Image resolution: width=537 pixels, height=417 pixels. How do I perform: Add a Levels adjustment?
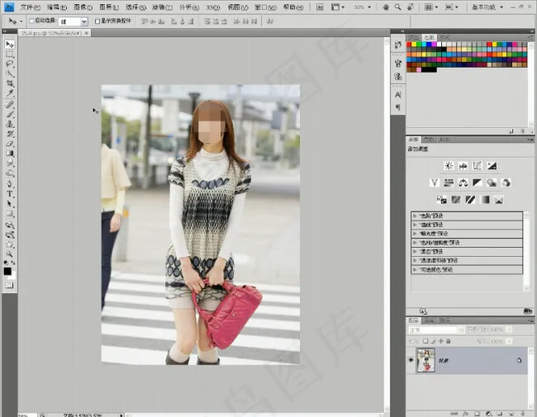click(463, 166)
